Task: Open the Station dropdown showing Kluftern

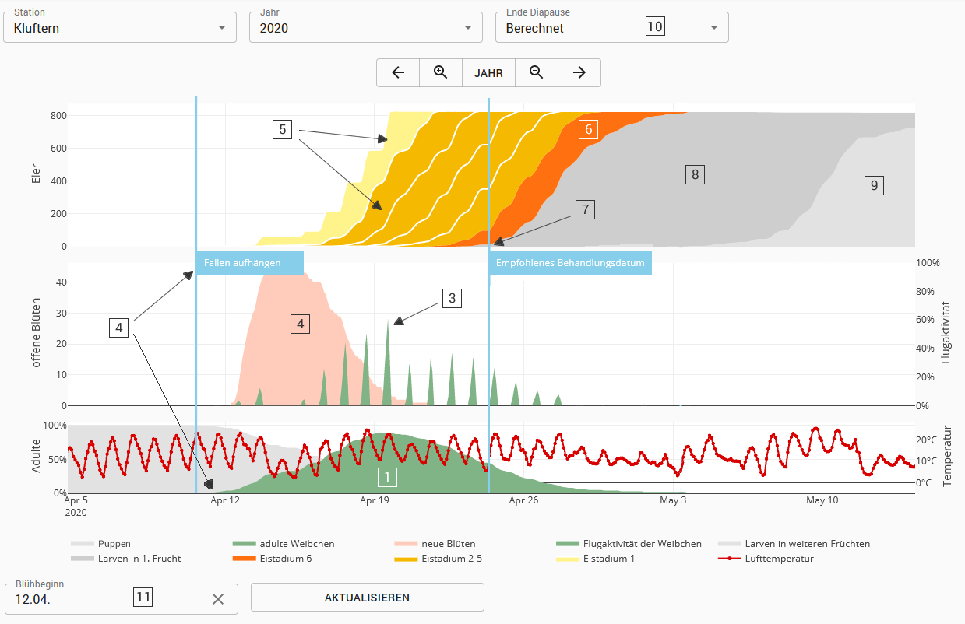Action: click(120, 27)
